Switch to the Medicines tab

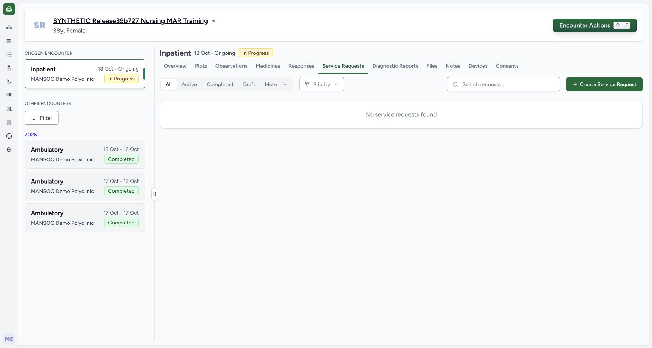click(268, 66)
